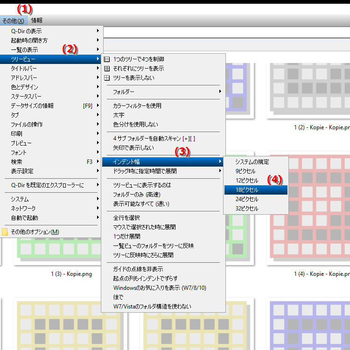This screenshot has height=350, width=350.
Task: Expand ドラッグ時に指定時間で展開 submenu
Action: (163, 171)
